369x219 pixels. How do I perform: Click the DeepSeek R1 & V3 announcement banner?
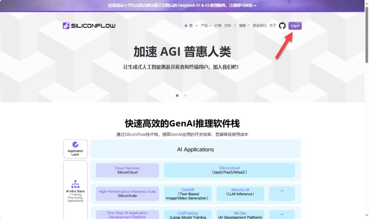pos(182,5)
